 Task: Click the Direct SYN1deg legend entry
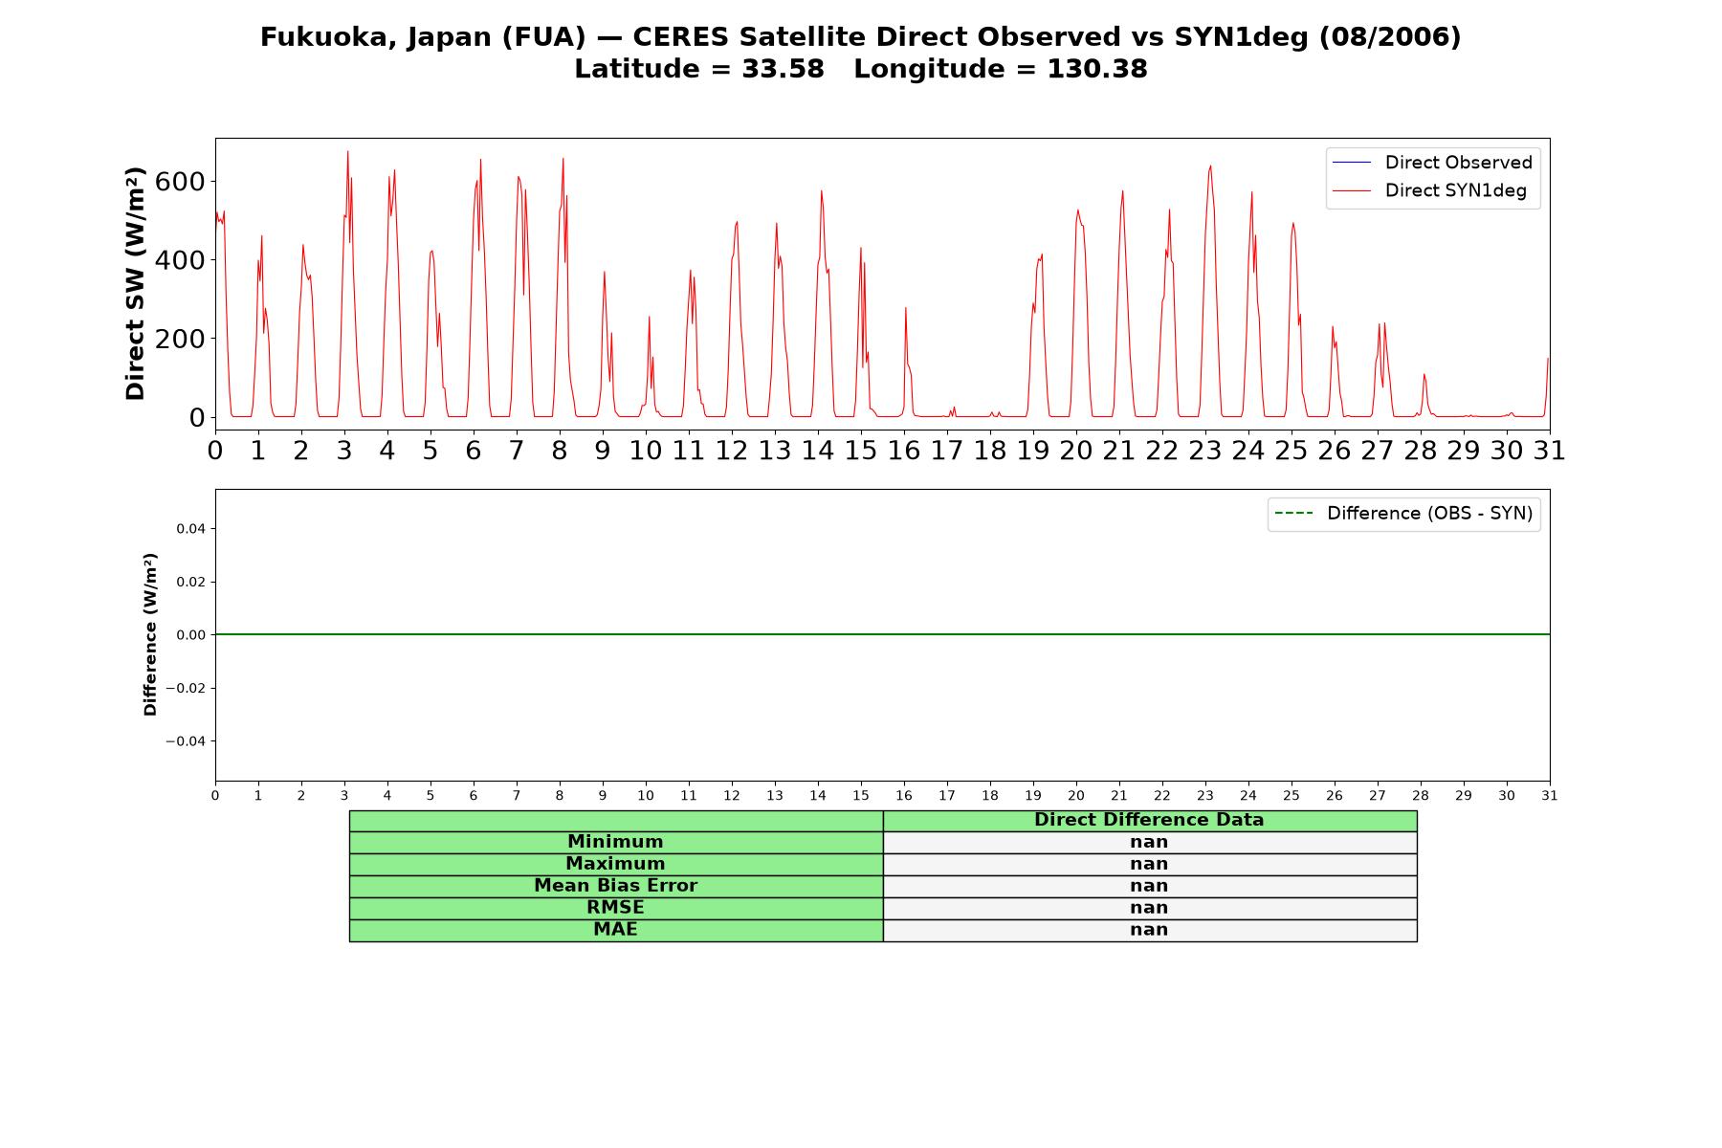pyautogui.click(x=1429, y=190)
